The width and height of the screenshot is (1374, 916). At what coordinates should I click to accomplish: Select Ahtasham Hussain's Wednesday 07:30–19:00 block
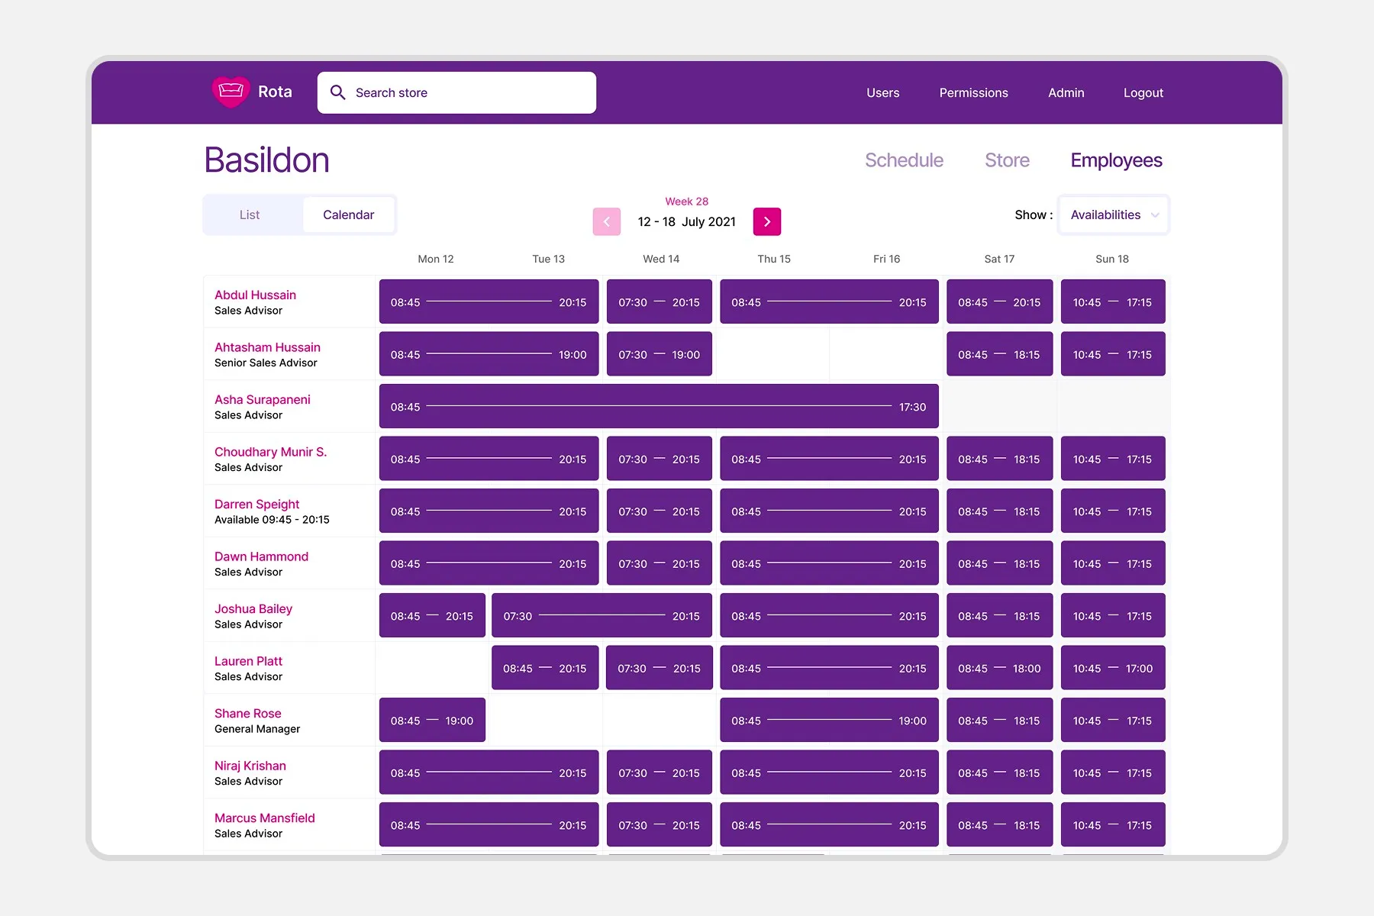[660, 354]
